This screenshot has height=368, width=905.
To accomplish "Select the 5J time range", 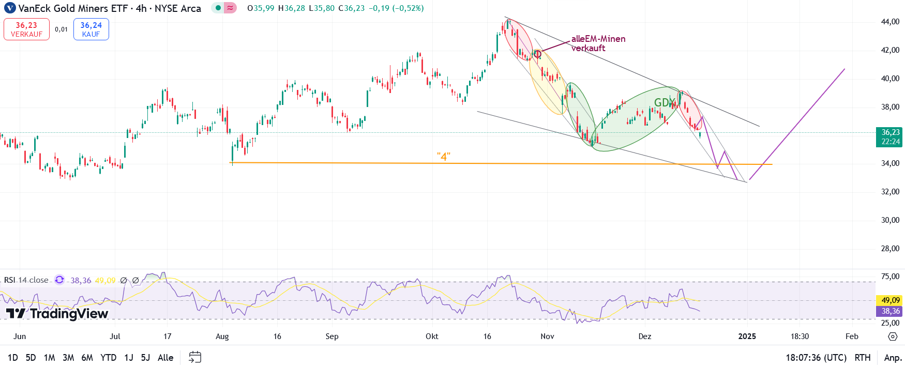I will [145, 358].
